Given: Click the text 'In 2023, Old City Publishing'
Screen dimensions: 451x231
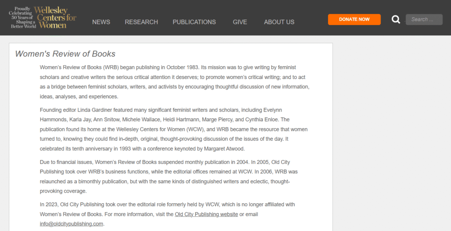Looking at the screenshot, I should [x=72, y=205].
